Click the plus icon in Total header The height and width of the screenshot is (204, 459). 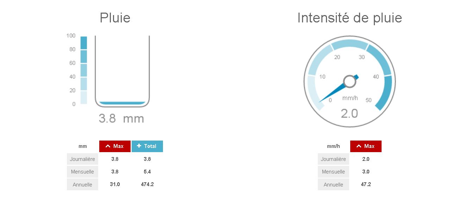[139, 146]
